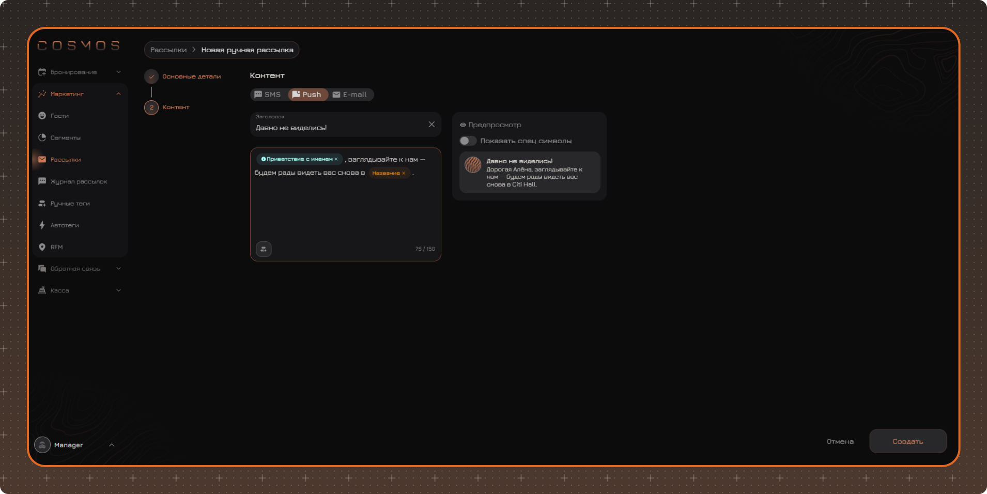Click the Manager avatar icon

(x=42, y=445)
